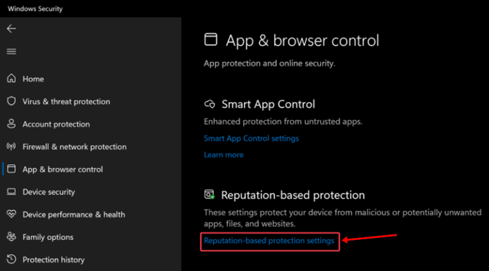Screen dimensions: 489x271
Task: Click the Firewall & network antenna icon
Action: pyautogui.click(x=11, y=146)
